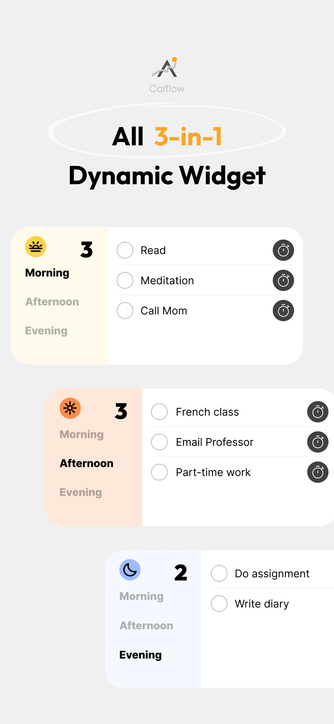Tap the blue moon icon
The image size is (334, 724).
point(130,570)
